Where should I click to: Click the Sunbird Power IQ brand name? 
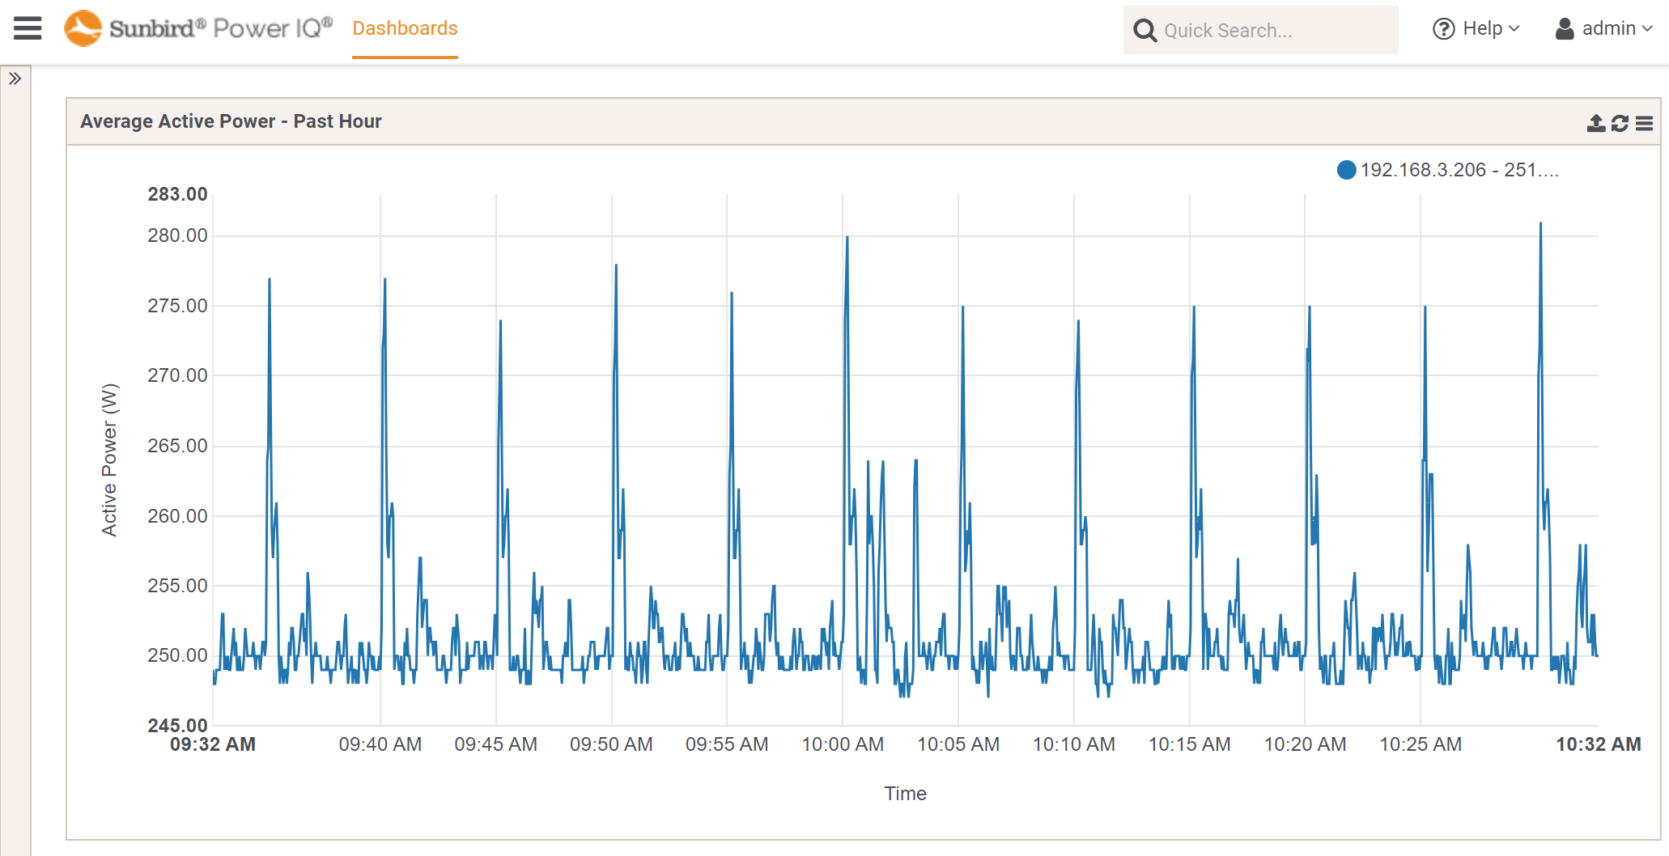220,28
